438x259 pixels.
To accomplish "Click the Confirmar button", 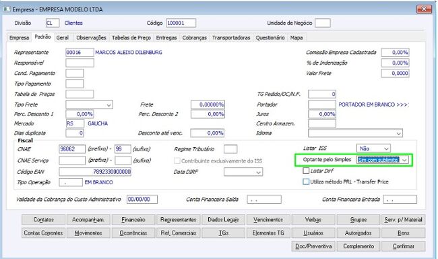I will [x=404, y=246].
